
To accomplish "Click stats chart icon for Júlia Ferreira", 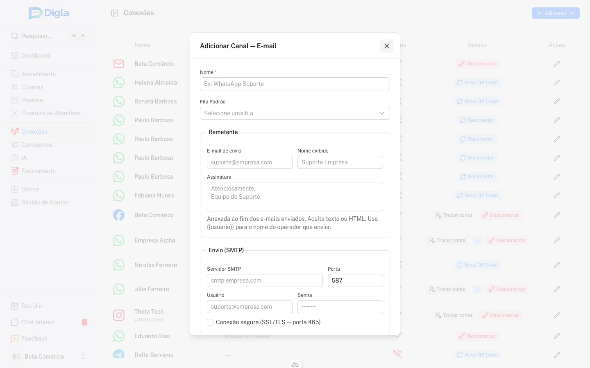I will (x=477, y=289).
